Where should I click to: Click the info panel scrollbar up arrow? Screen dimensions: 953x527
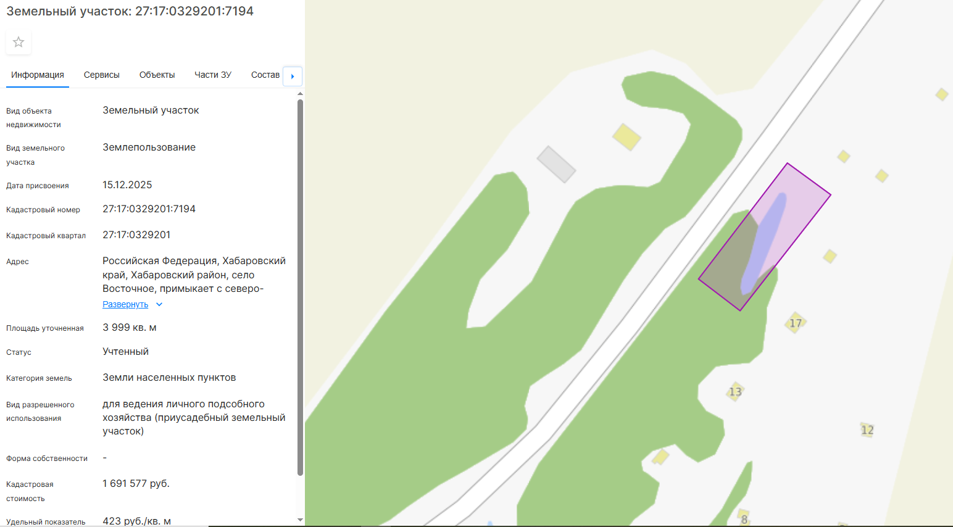pyautogui.click(x=300, y=94)
